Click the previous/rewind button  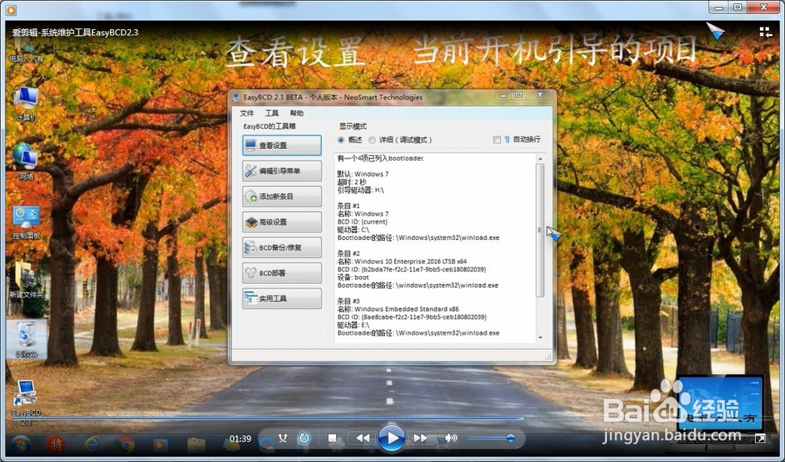(x=362, y=438)
